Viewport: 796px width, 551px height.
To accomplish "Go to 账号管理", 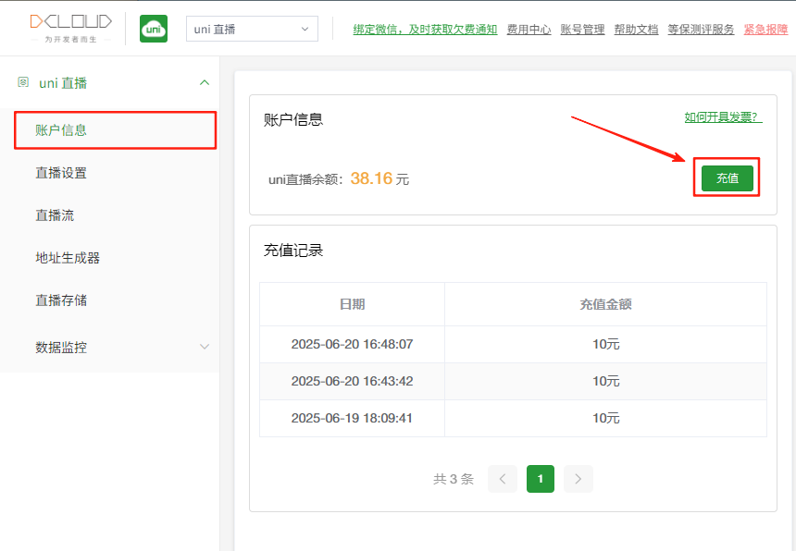I will coord(582,30).
